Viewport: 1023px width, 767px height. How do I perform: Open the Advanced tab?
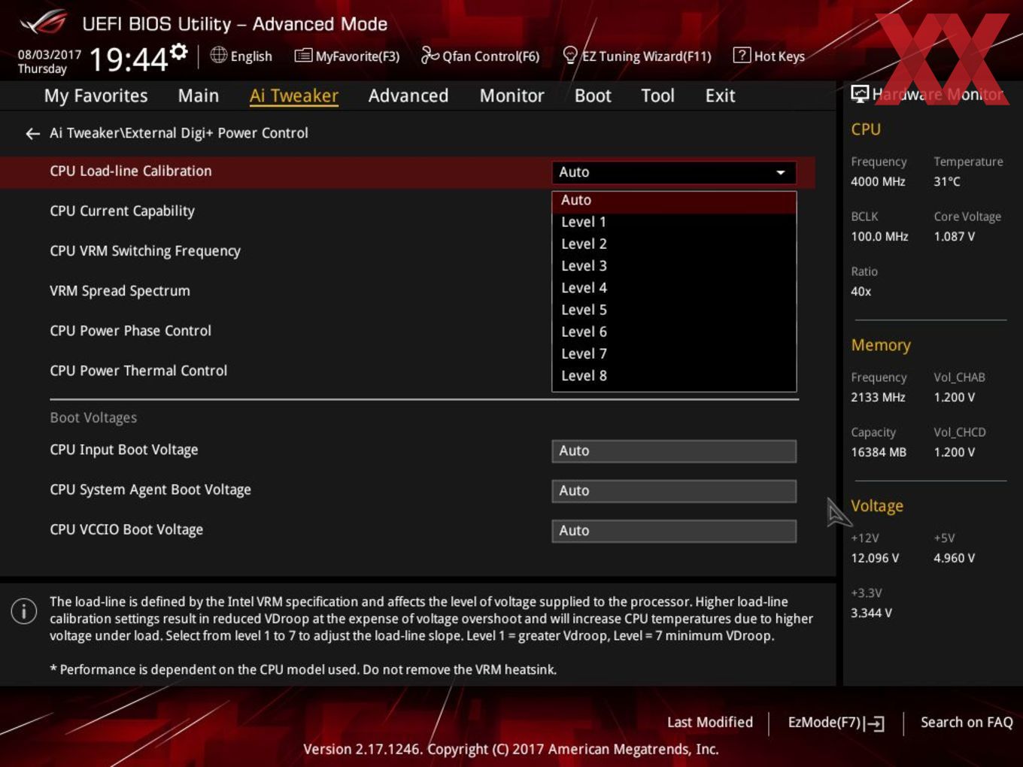408,95
